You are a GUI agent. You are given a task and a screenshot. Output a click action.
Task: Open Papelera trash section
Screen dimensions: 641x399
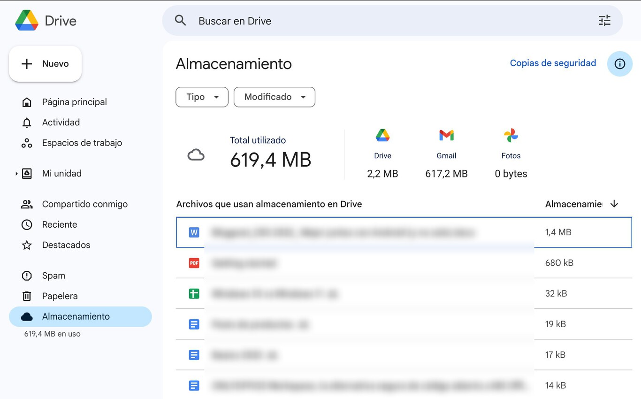(60, 296)
